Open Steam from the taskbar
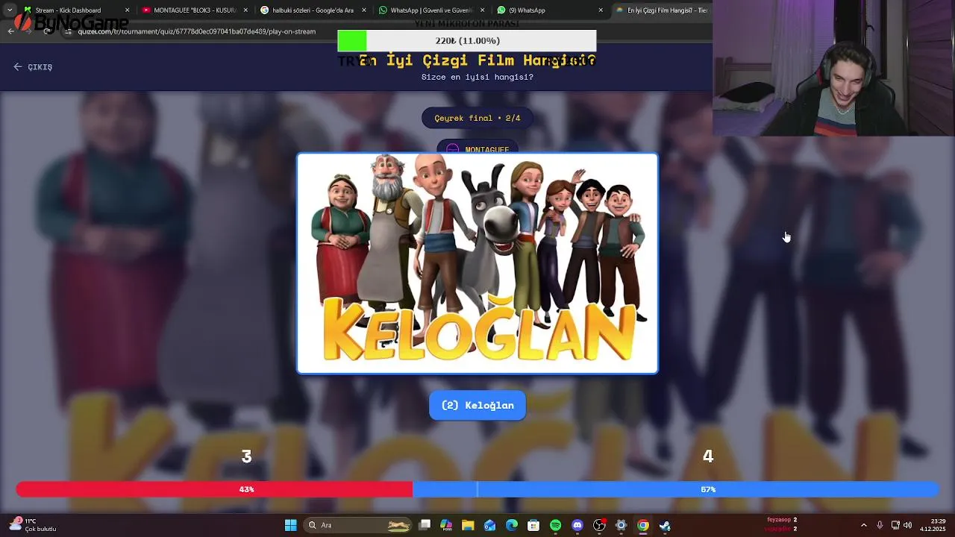 tap(665, 525)
